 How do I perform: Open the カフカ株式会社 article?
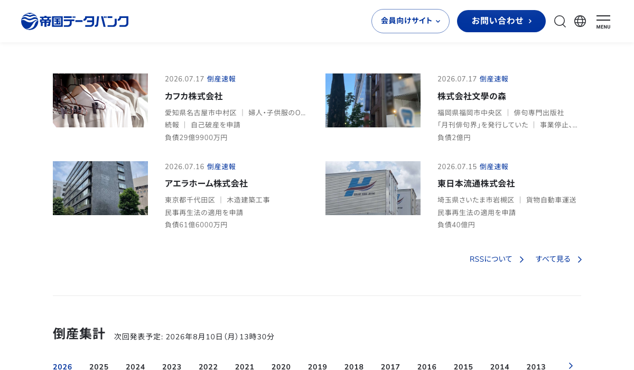point(194,96)
